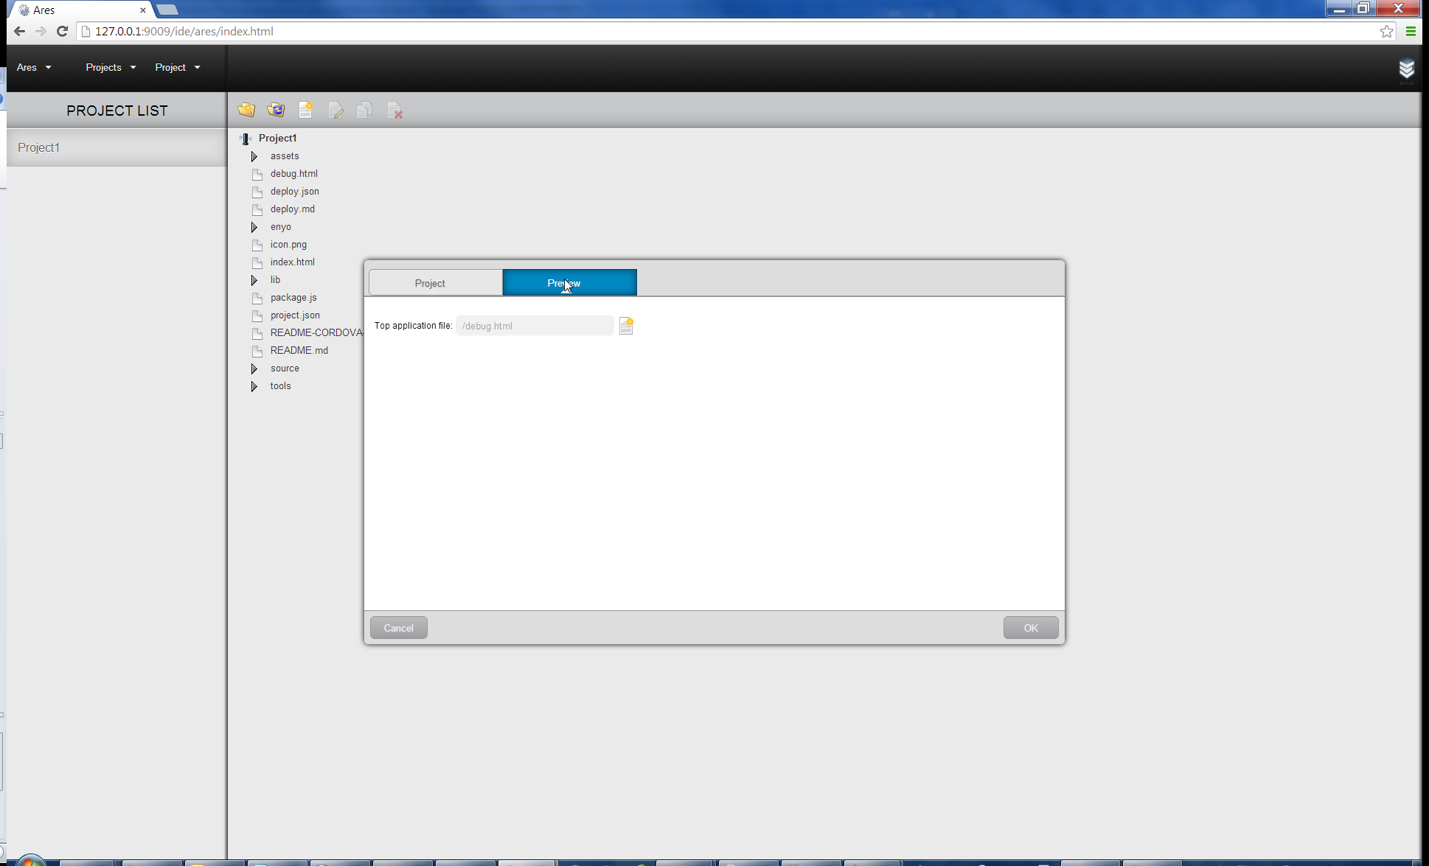The width and height of the screenshot is (1429, 866).
Task: Select package.js label in the file tree
Action: (x=293, y=298)
